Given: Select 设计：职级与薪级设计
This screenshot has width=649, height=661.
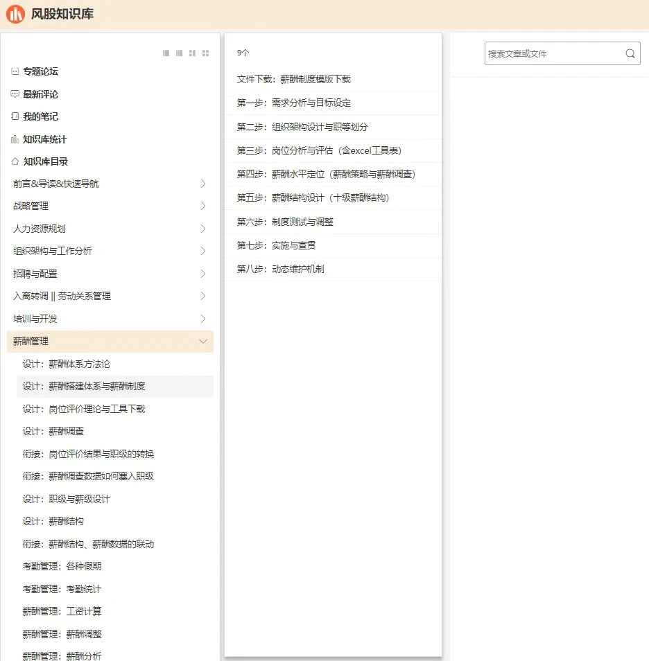Looking at the screenshot, I should click(67, 499).
